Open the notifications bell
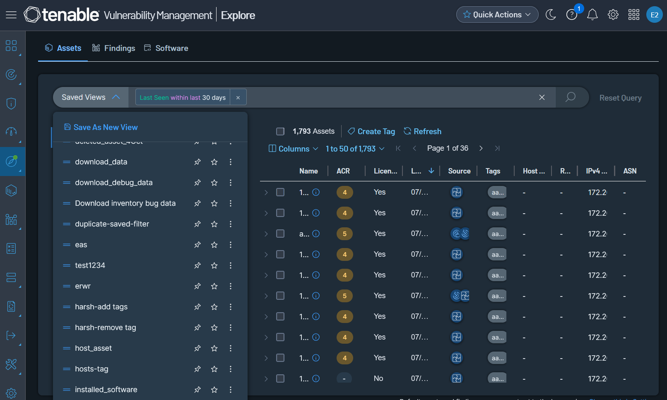The height and width of the screenshot is (400, 667). (592, 15)
